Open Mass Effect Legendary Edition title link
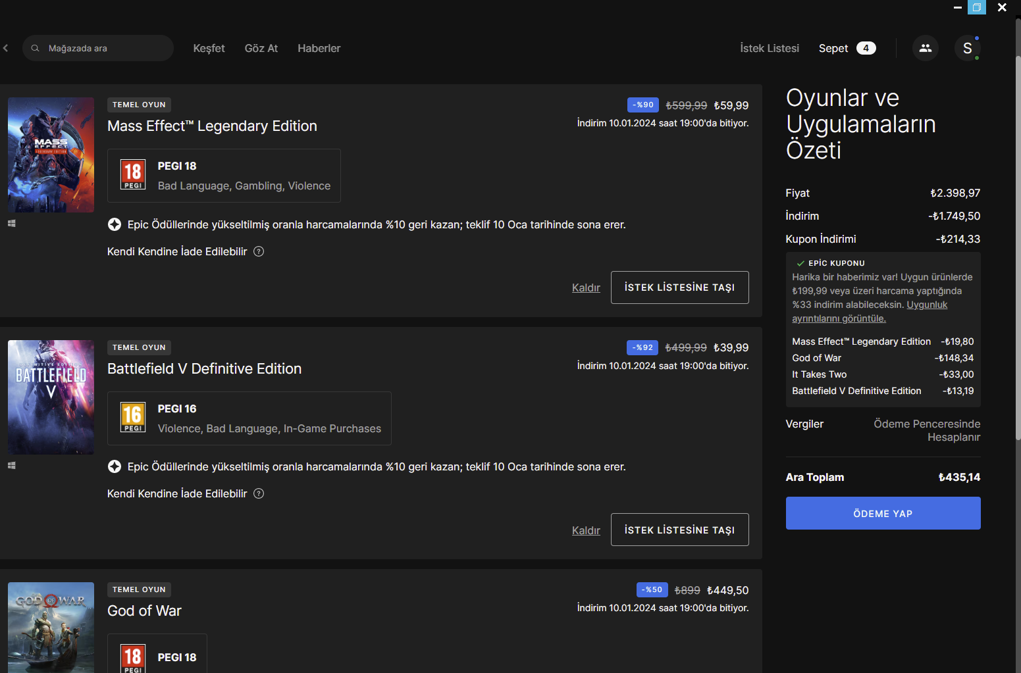The image size is (1021, 673). (x=212, y=126)
